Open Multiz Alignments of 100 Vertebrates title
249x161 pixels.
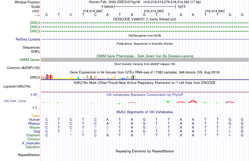click(145, 112)
